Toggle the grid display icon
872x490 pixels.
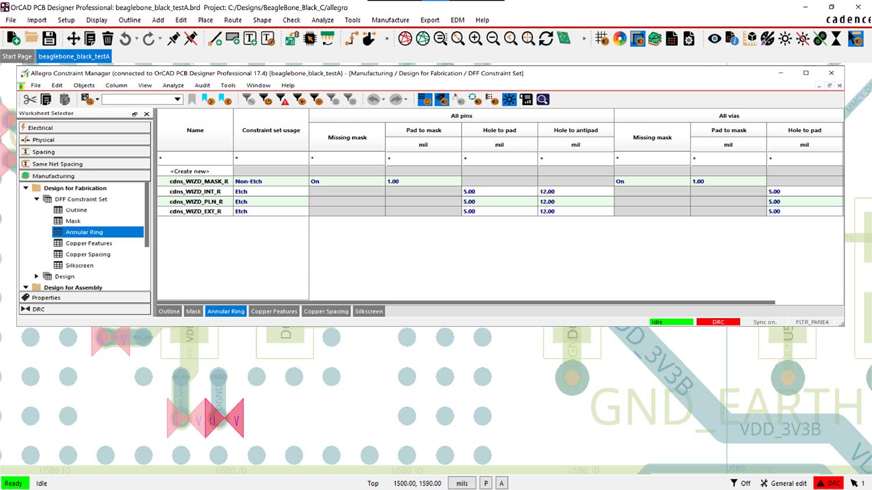[602, 38]
